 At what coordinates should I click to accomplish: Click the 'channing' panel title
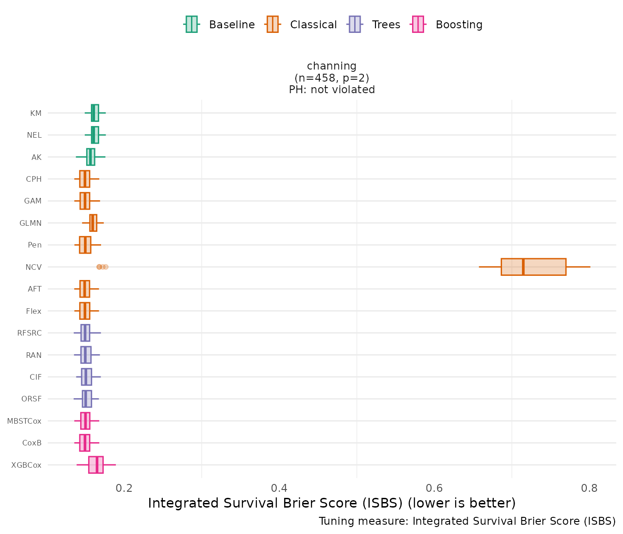[x=332, y=66]
